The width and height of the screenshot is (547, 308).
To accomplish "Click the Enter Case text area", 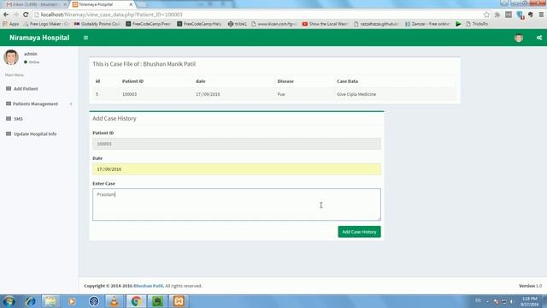I will pyautogui.click(x=237, y=204).
